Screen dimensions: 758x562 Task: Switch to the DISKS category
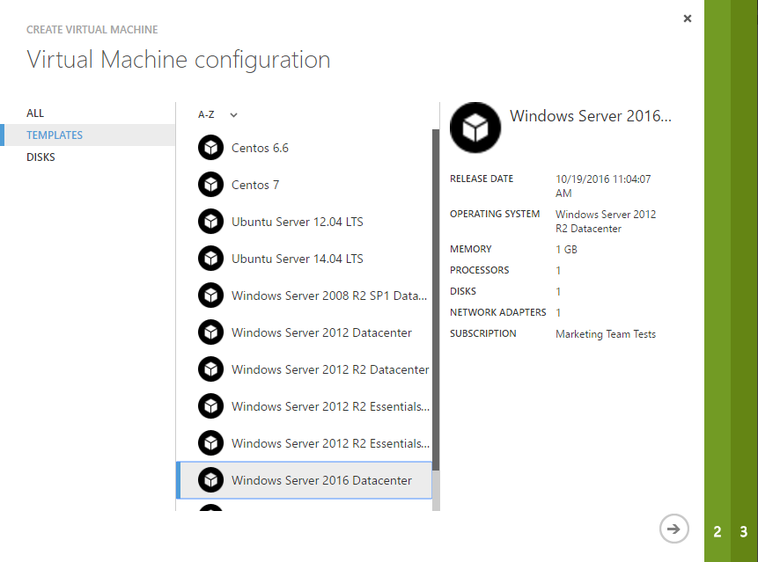tap(40, 157)
